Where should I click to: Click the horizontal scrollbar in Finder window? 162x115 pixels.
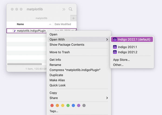point(25,64)
